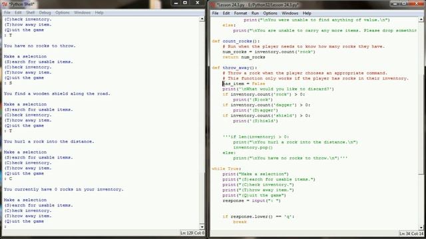This screenshot has height=239, width=426.
Task: Click ': C' input line in Python Shell
Action: [8, 179]
